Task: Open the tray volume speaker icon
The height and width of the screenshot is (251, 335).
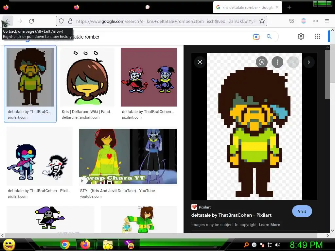Action: coord(277,245)
